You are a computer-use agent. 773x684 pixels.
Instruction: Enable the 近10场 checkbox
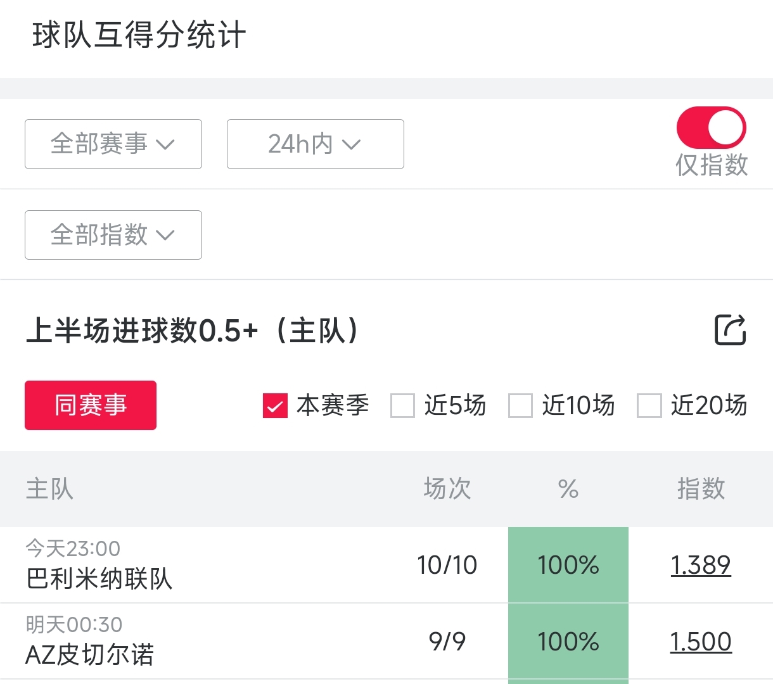coord(520,406)
